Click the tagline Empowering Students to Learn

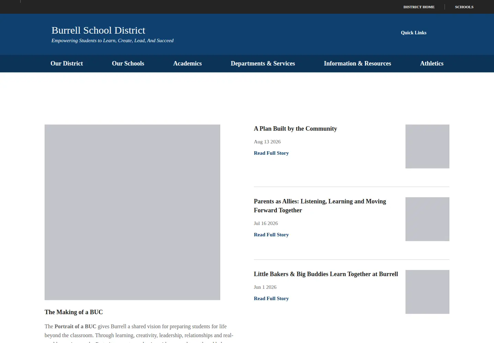[113, 40]
